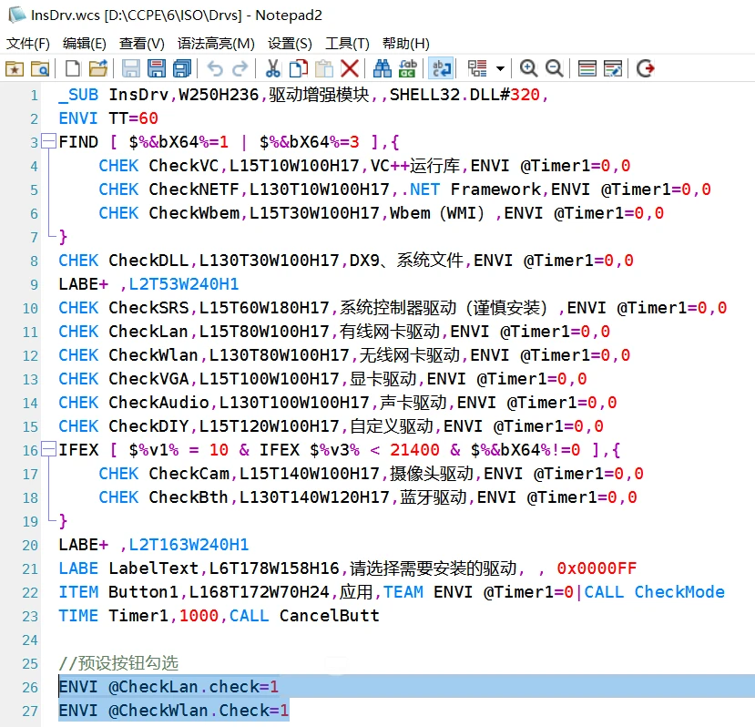The image size is (755, 727).
Task: Click the exit arrow icon
Action: 645,69
